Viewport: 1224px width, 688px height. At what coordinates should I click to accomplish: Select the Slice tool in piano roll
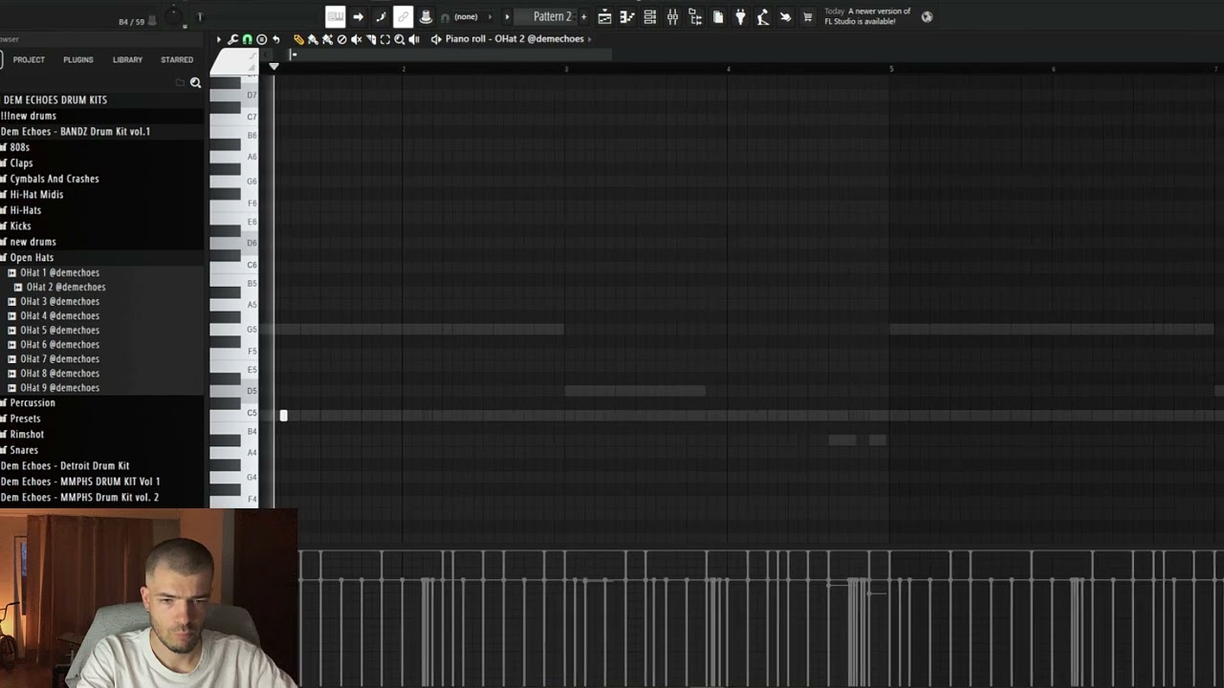pyautogui.click(x=371, y=39)
